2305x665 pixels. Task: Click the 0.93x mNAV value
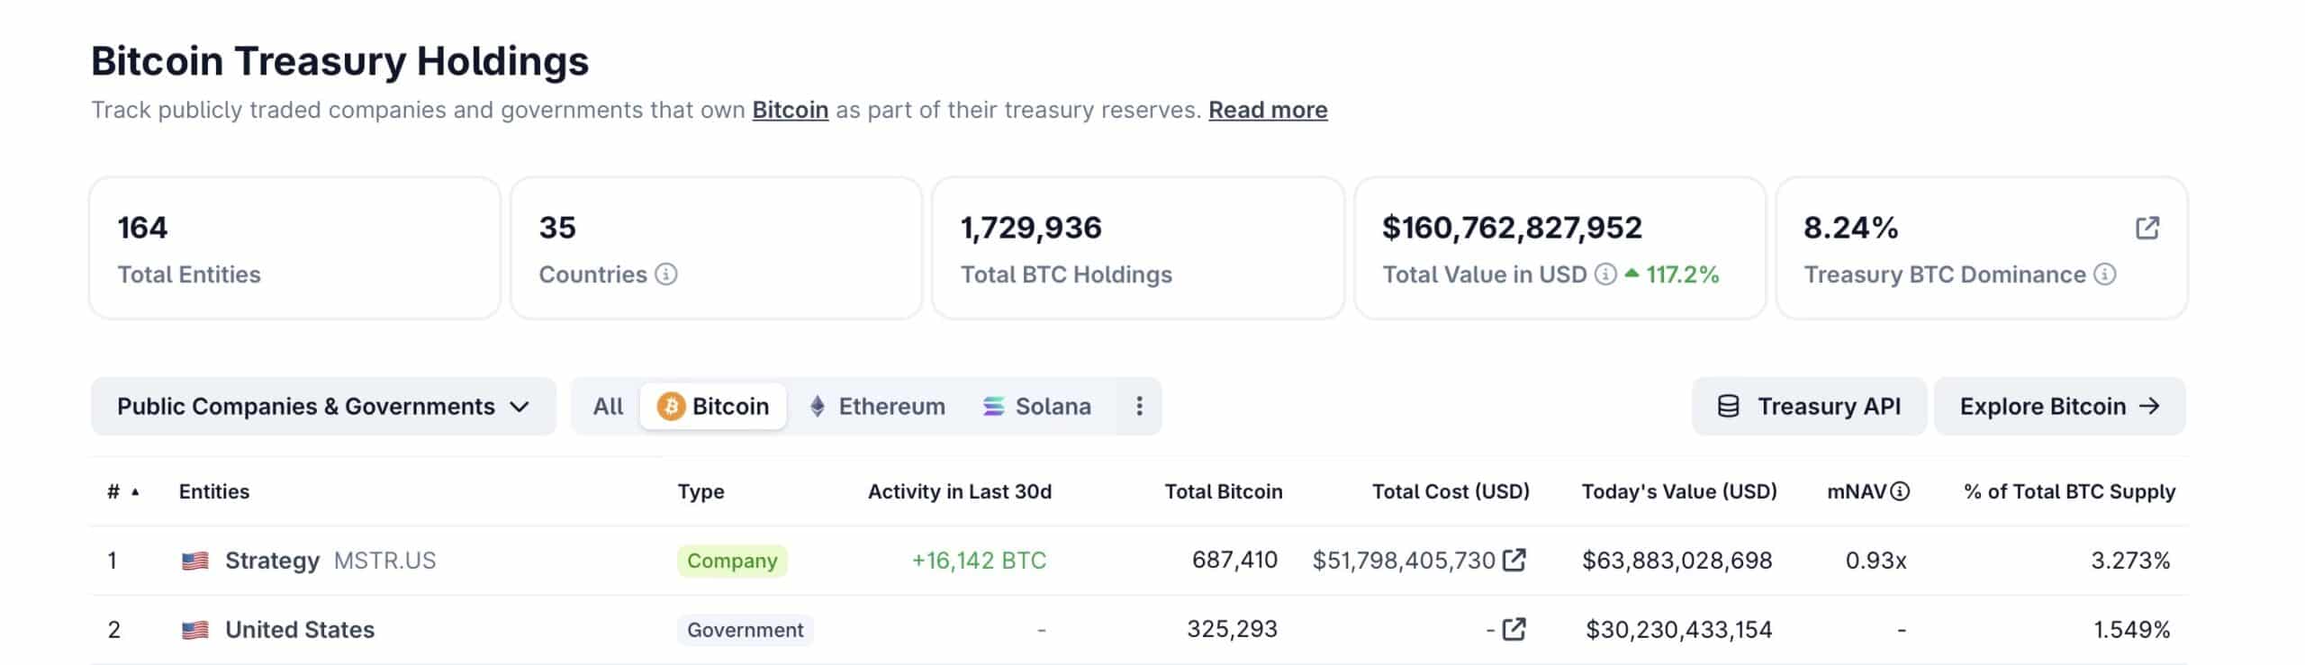point(1876,561)
